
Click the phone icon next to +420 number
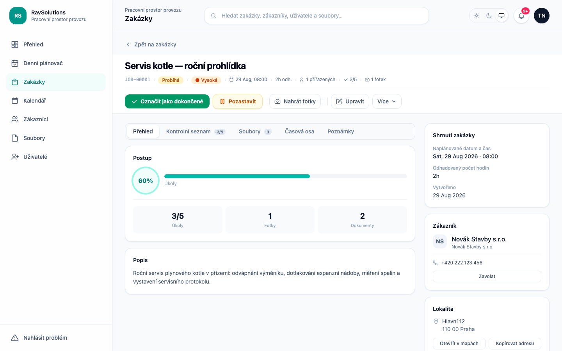pyautogui.click(x=436, y=263)
